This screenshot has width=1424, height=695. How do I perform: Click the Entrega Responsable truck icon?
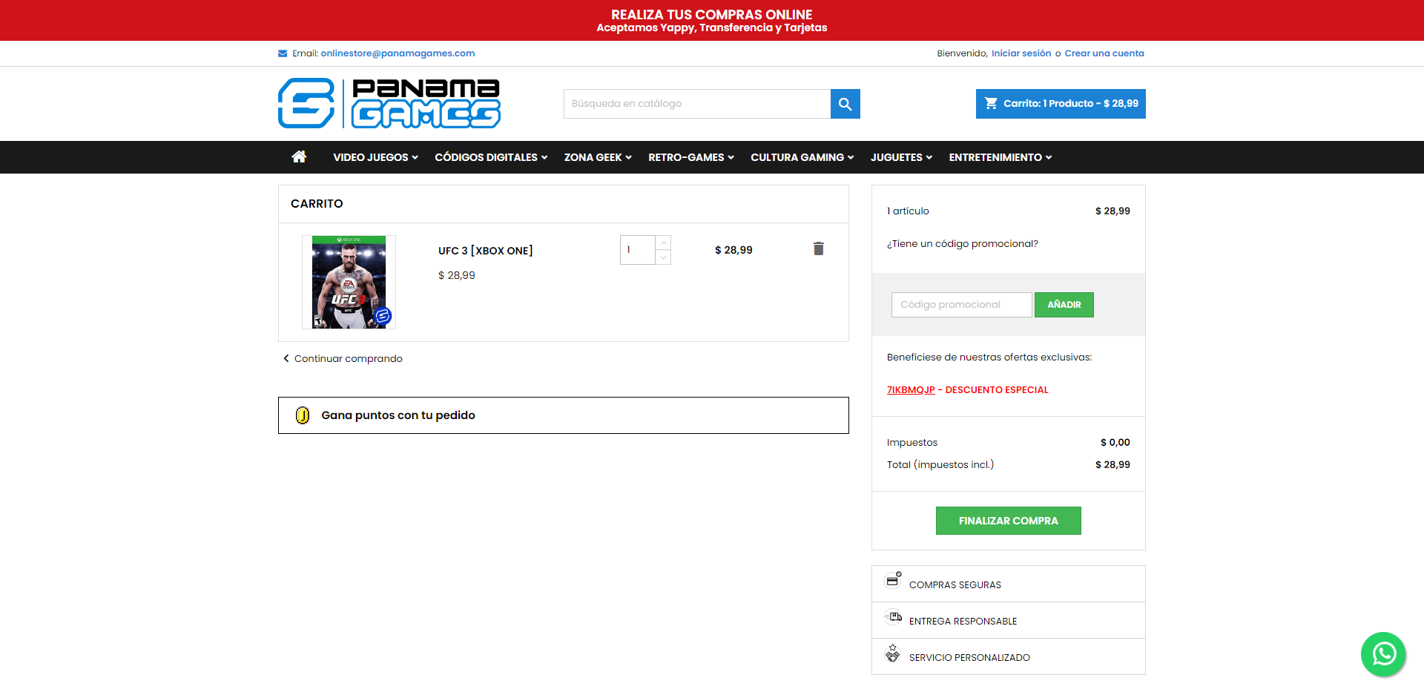893,617
